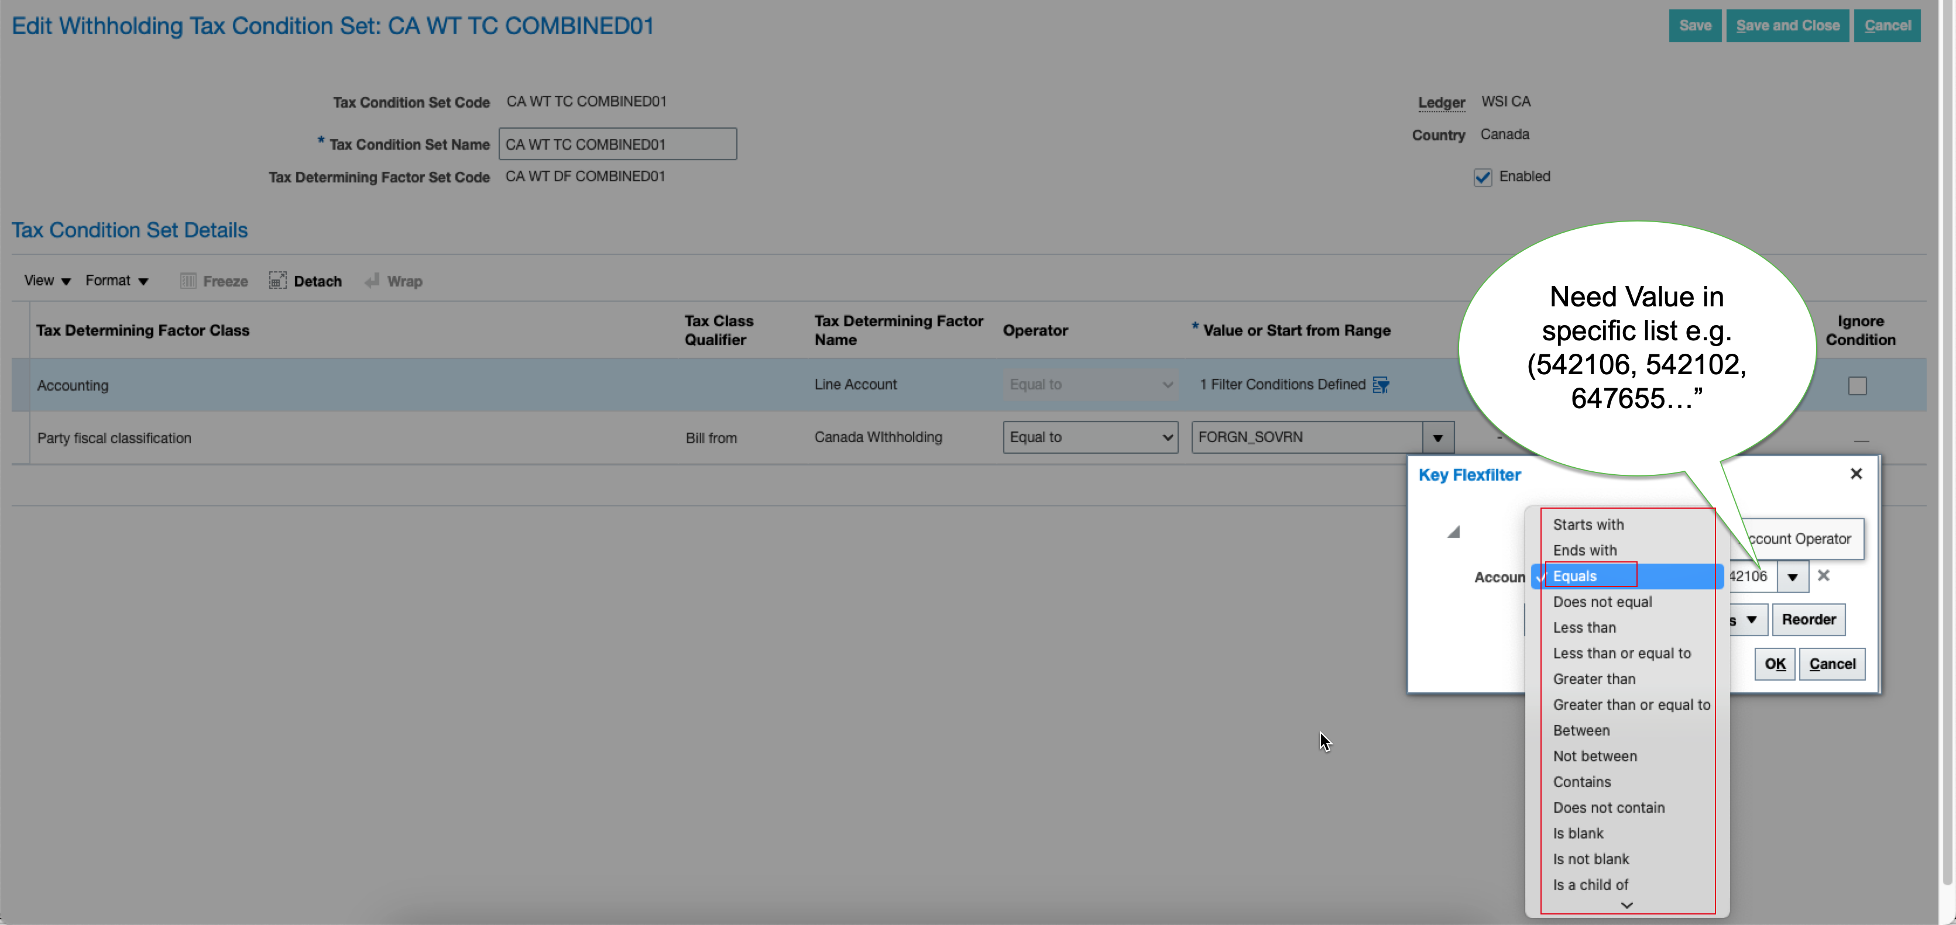Clear the account value using the X icon
The image size is (1956, 925).
pyautogui.click(x=1824, y=576)
